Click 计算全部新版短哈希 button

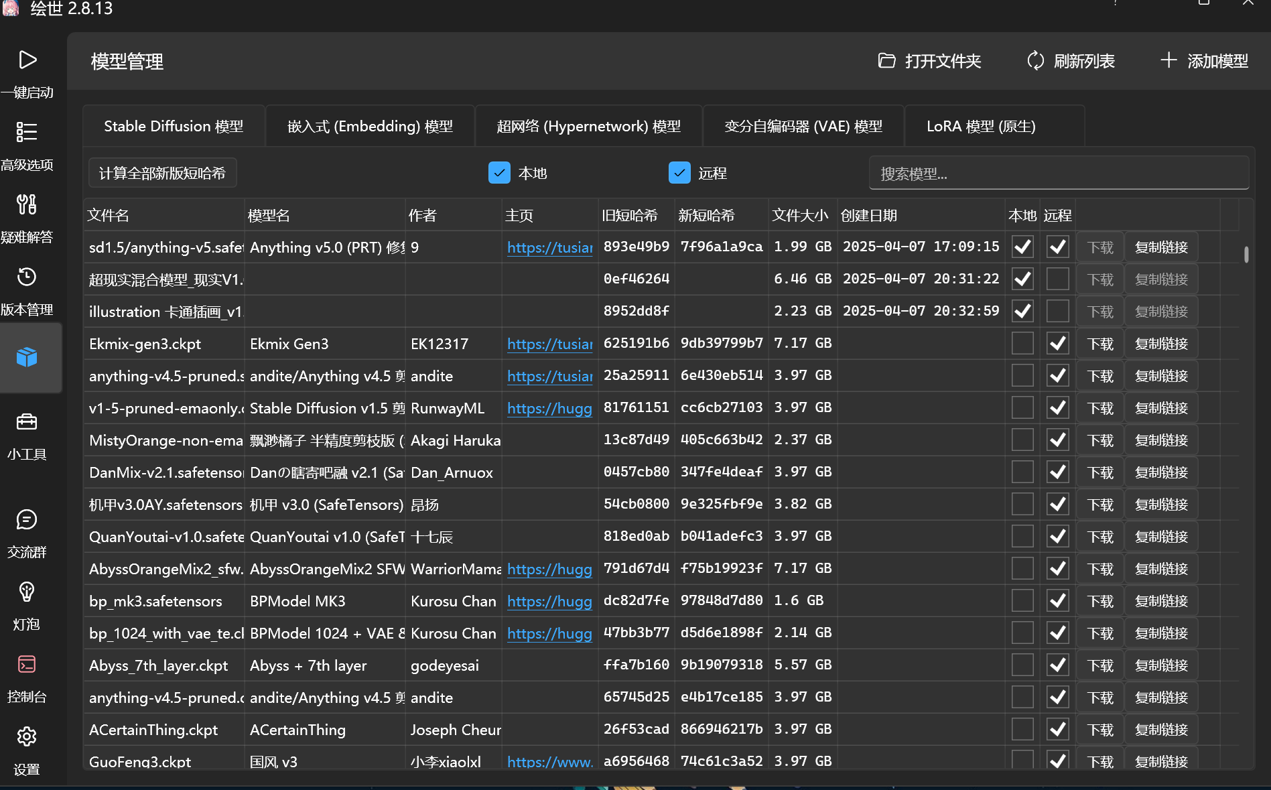click(162, 173)
